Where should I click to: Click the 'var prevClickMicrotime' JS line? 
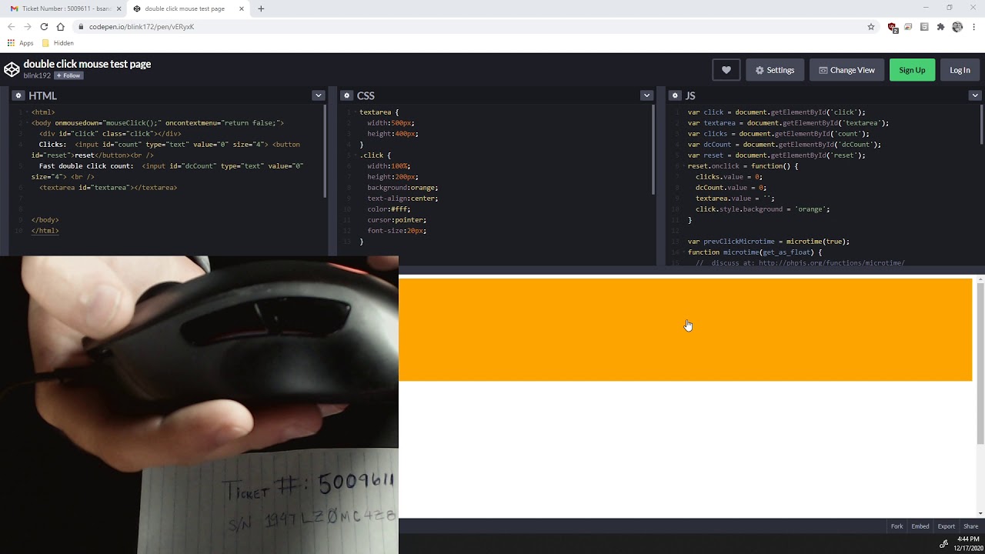pos(768,241)
